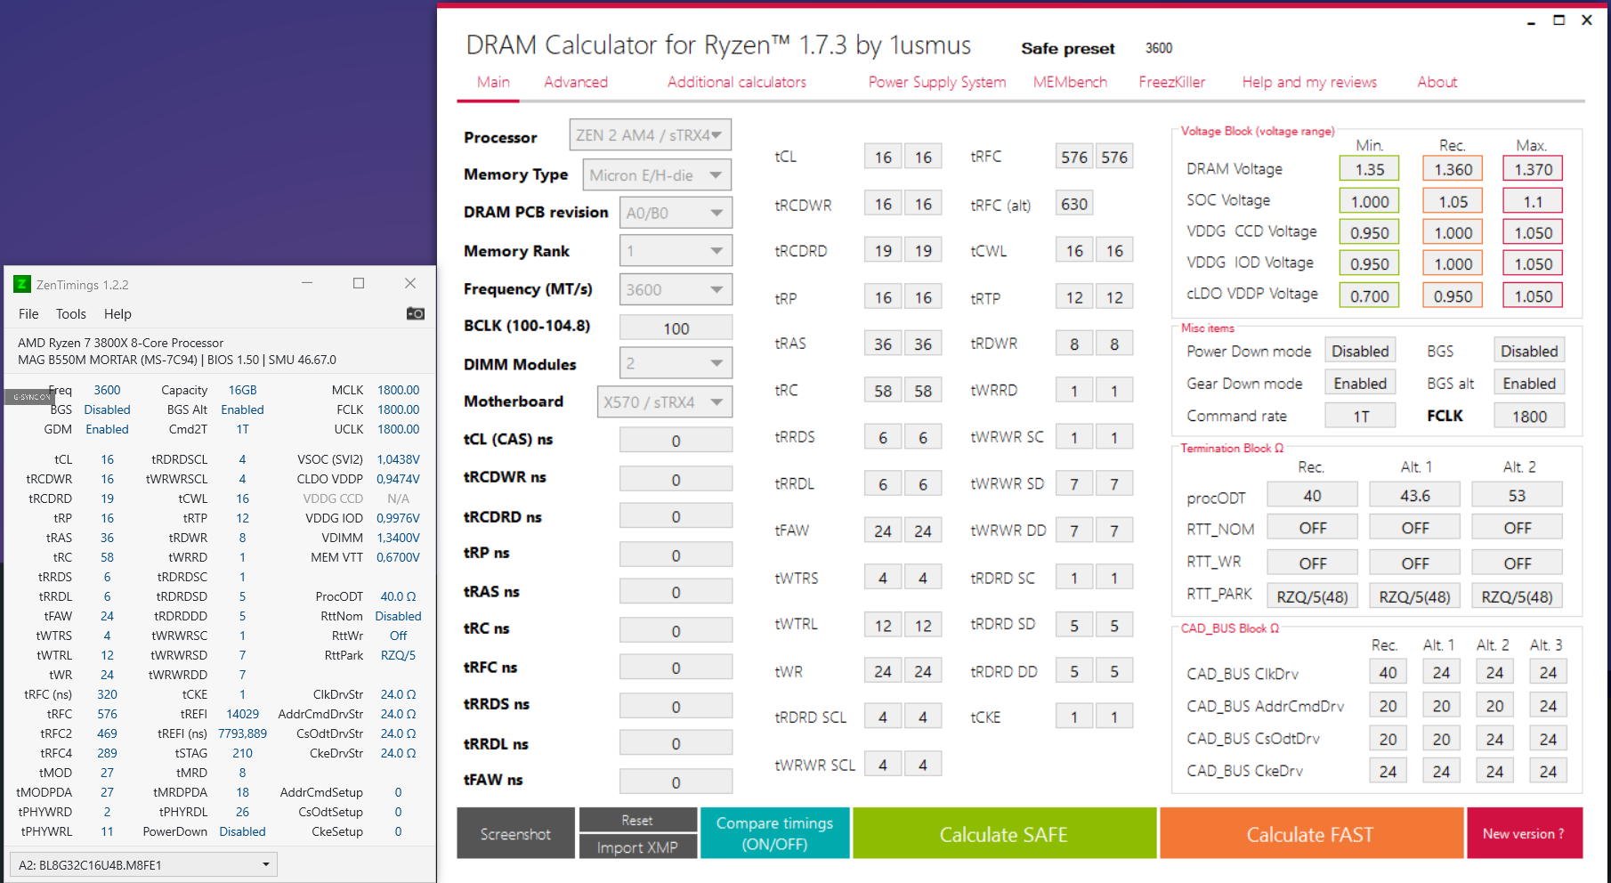
Task: Click Power Down mode Disabled value
Action: coord(1360,351)
